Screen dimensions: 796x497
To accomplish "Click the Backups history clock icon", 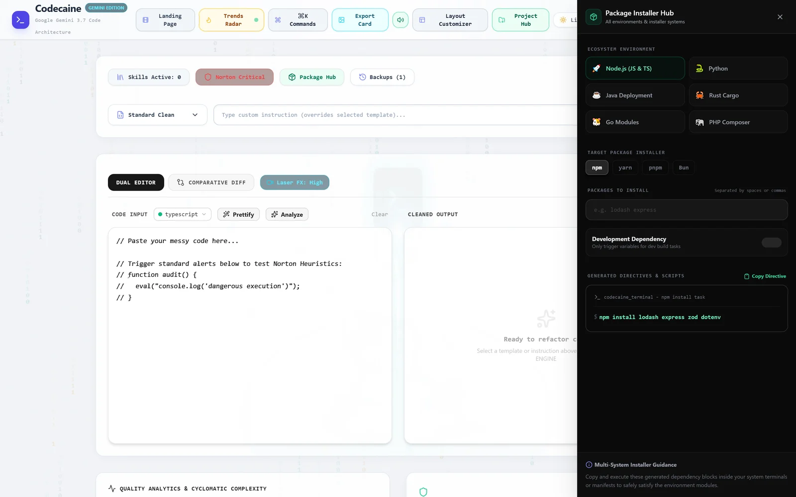I will point(362,77).
